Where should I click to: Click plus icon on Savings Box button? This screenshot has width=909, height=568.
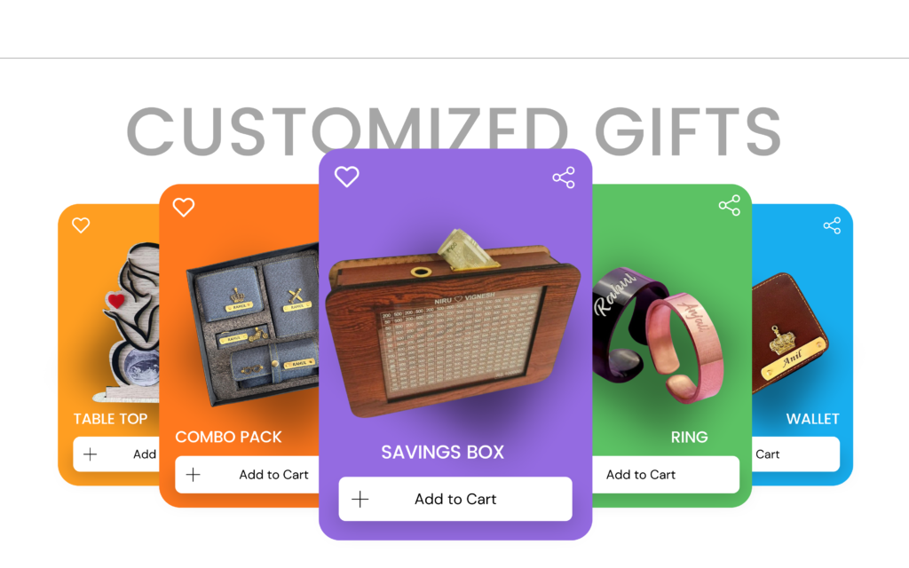click(360, 499)
